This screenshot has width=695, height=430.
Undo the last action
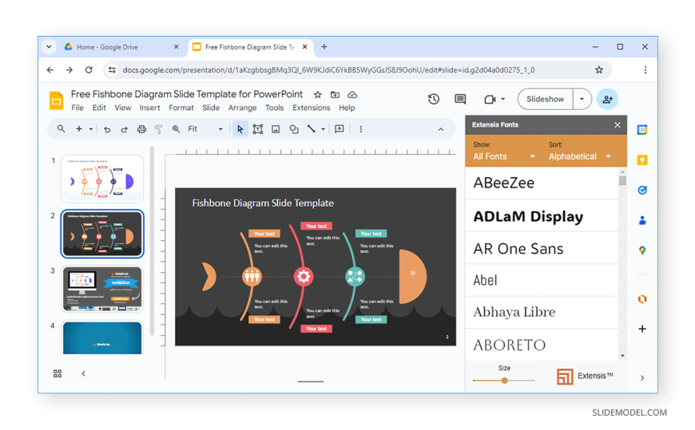[107, 129]
